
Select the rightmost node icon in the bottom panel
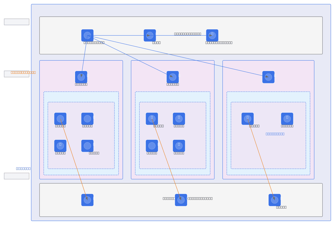tap(275, 200)
